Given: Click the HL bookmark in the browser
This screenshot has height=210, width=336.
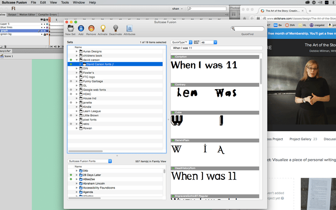Looking at the screenshot, I should click(302, 25).
